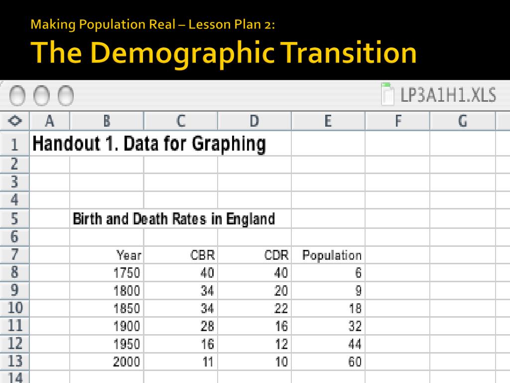Select the CBR value 28 for 1900

(x=181, y=326)
